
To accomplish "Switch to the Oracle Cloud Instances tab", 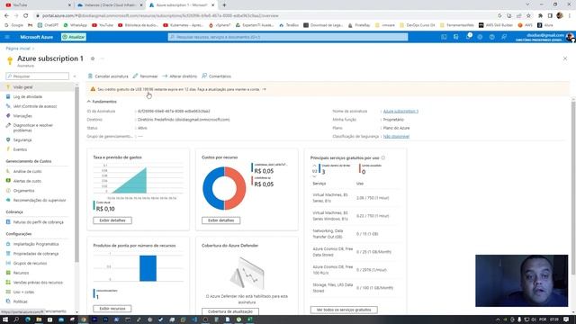I will [110, 5].
